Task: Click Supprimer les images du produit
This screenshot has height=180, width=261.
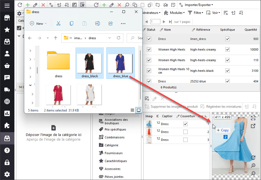Action: (171, 106)
